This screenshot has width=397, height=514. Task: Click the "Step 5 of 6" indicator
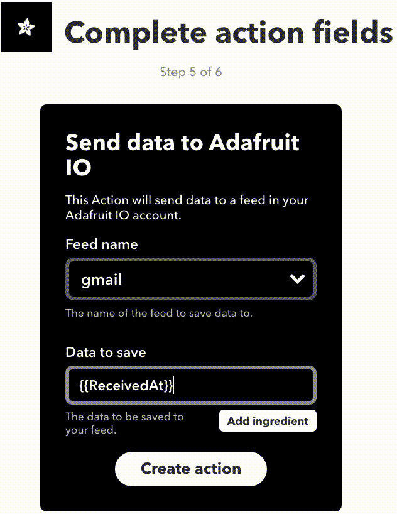pos(191,72)
